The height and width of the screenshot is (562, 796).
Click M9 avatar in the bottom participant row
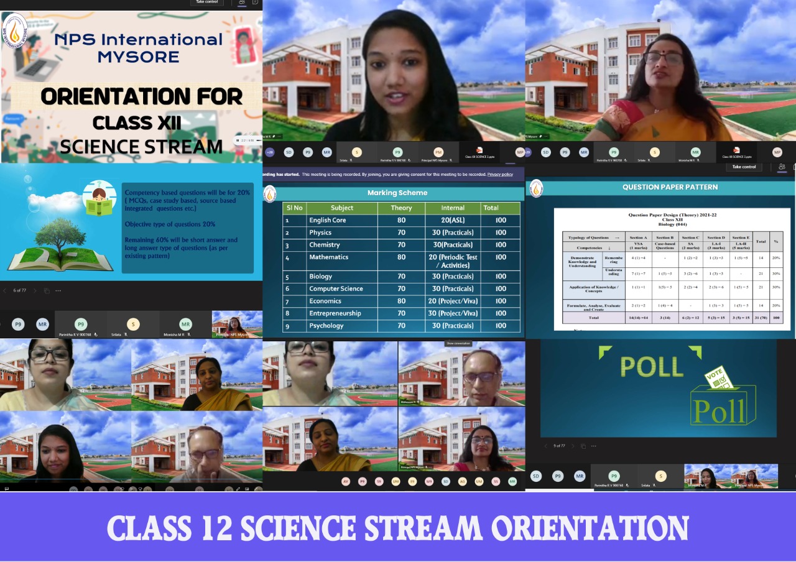pyautogui.click(x=429, y=481)
